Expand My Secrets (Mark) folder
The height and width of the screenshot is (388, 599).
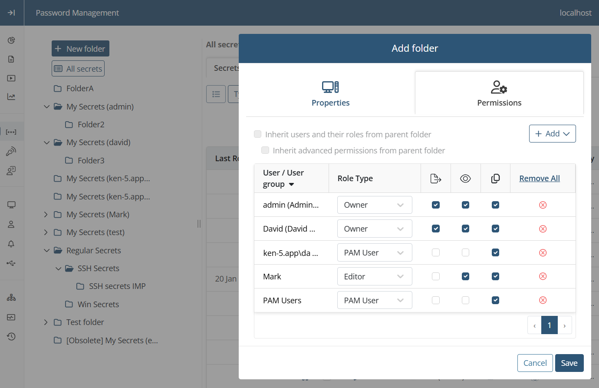coord(46,215)
